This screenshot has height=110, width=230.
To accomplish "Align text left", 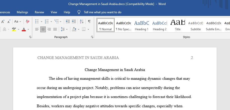I will pos(37,29).
